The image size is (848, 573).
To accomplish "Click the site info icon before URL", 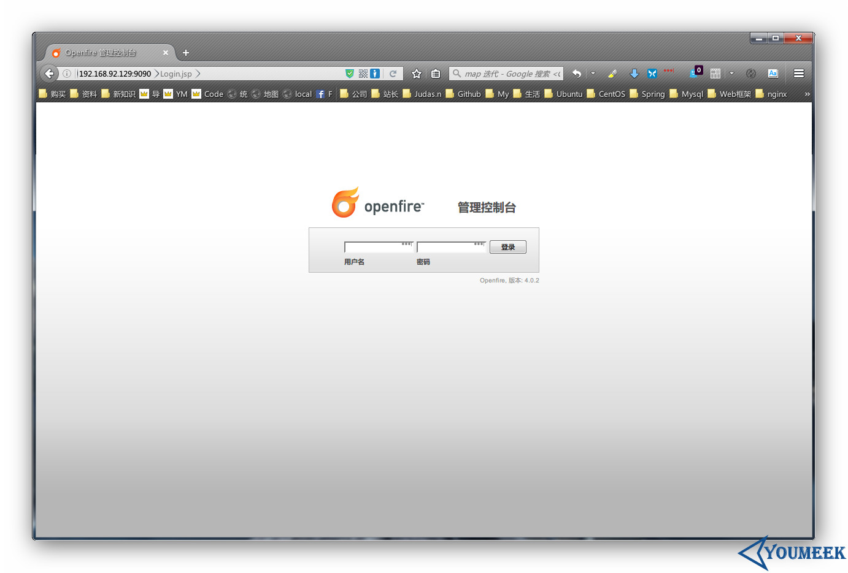I will (67, 74).
